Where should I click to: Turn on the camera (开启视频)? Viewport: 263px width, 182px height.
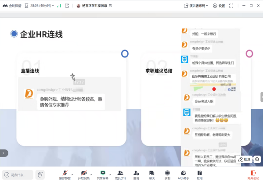point(84,175)
